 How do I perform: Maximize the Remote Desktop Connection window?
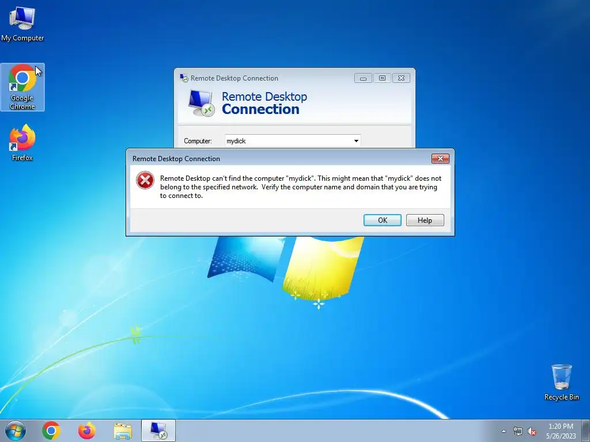383,78
